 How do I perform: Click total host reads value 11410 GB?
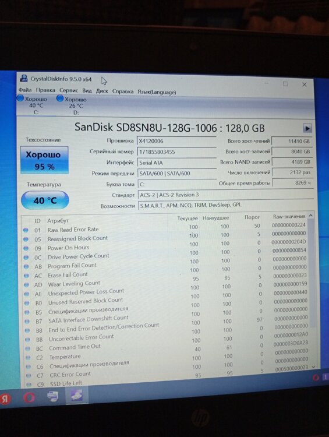(292, 141)
